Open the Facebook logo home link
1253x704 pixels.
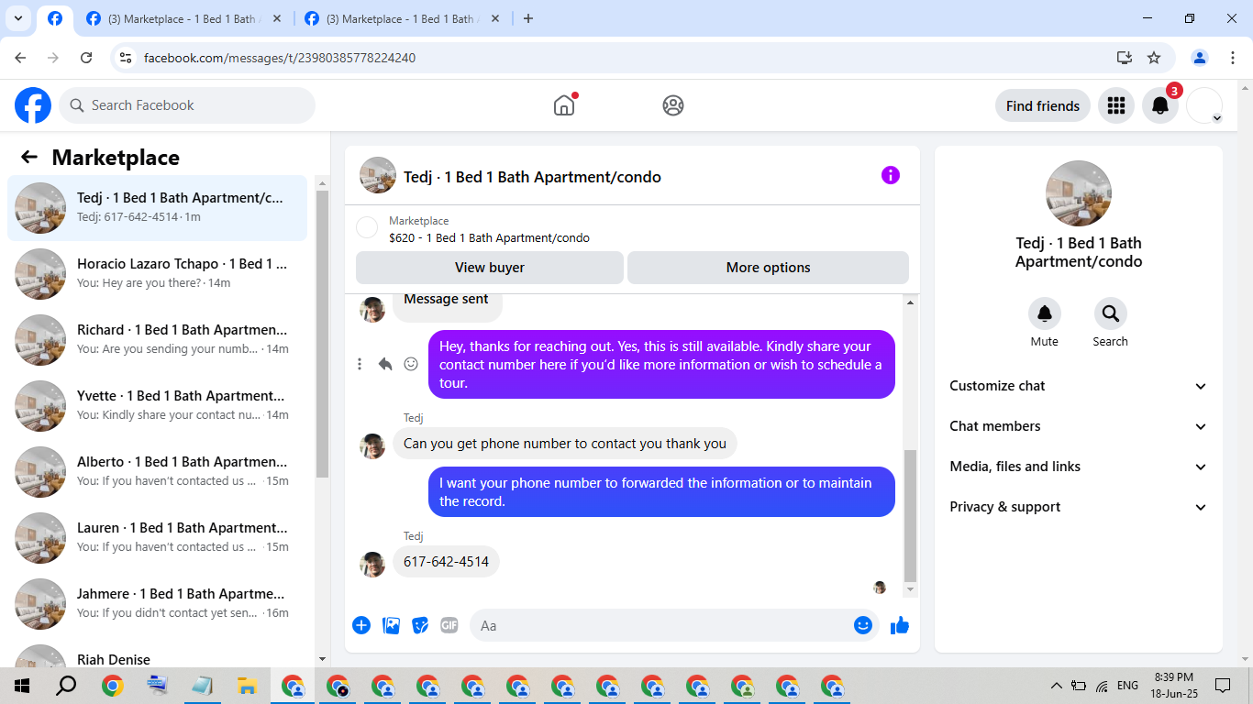(33, 105)
